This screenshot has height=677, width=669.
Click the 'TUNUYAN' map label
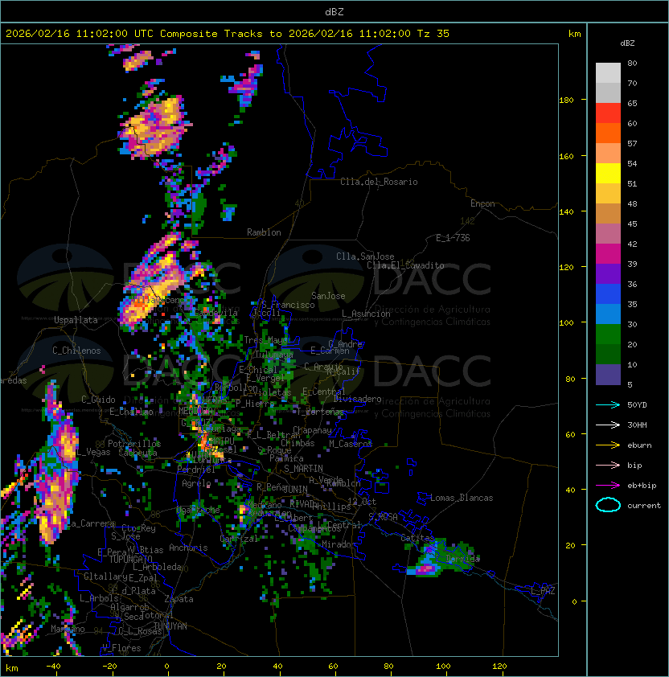click(x=170, y=626)
